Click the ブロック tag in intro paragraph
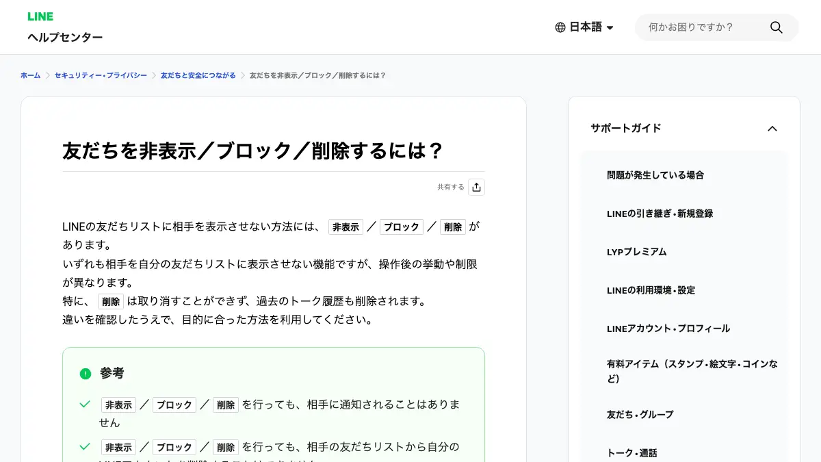 click(402, 227)
